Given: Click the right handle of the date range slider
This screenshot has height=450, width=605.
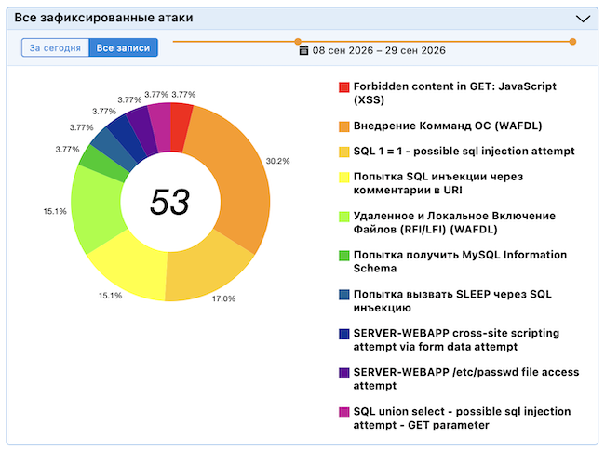Looking at the screenshot, I should pyautogui.click(x=572, y=41).
